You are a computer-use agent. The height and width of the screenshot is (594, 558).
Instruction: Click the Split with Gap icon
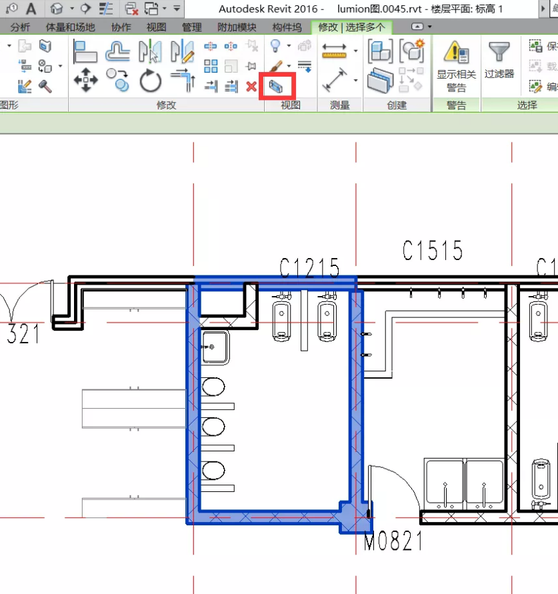(x=231, y=47)
